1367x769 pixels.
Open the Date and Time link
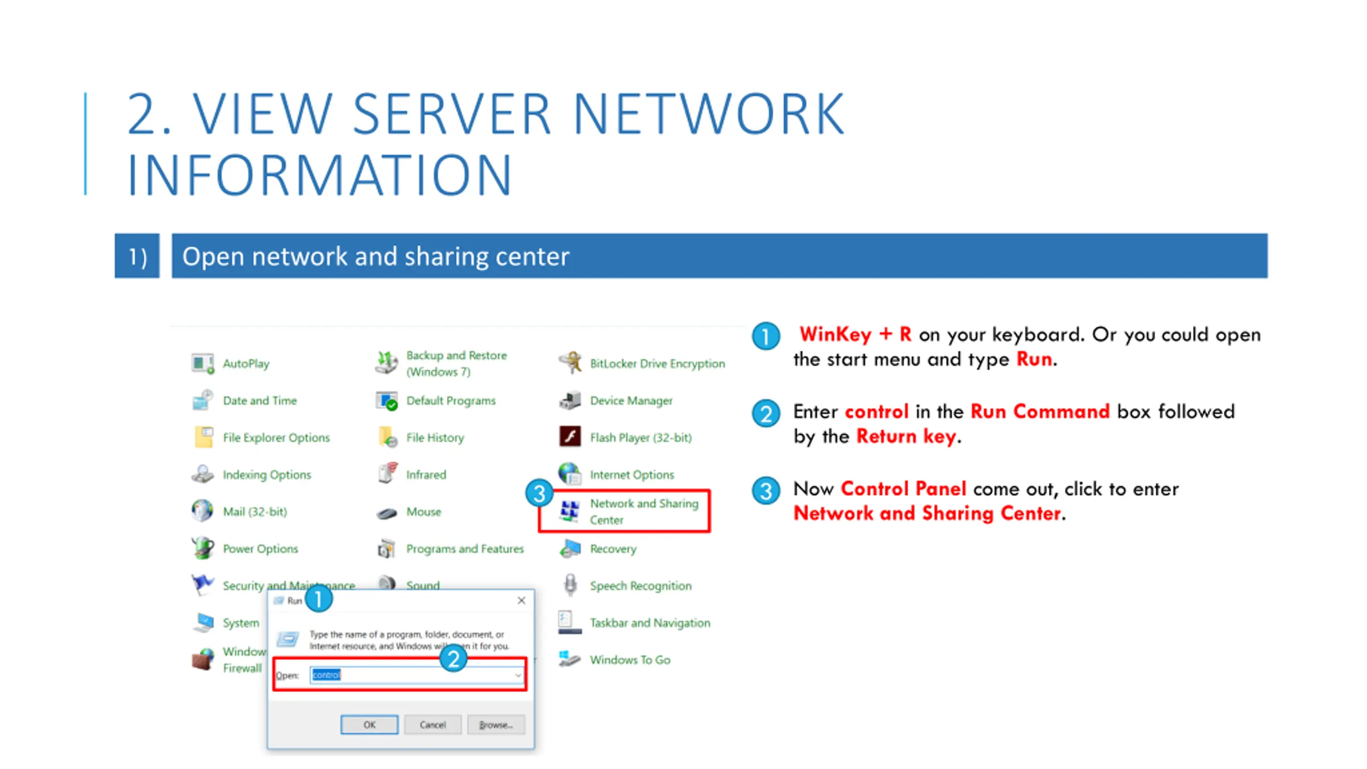point(260,401)
